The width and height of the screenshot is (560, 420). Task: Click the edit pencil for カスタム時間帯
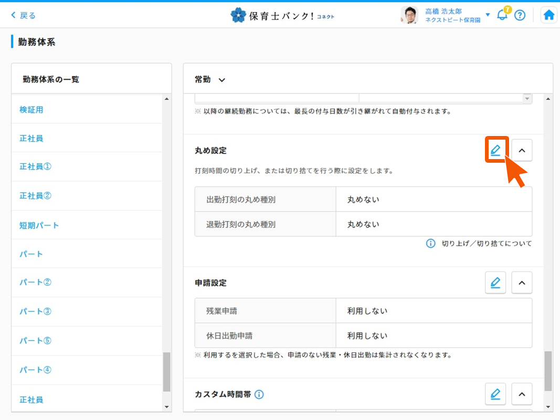pyautogui.click(x=495, y=394)
